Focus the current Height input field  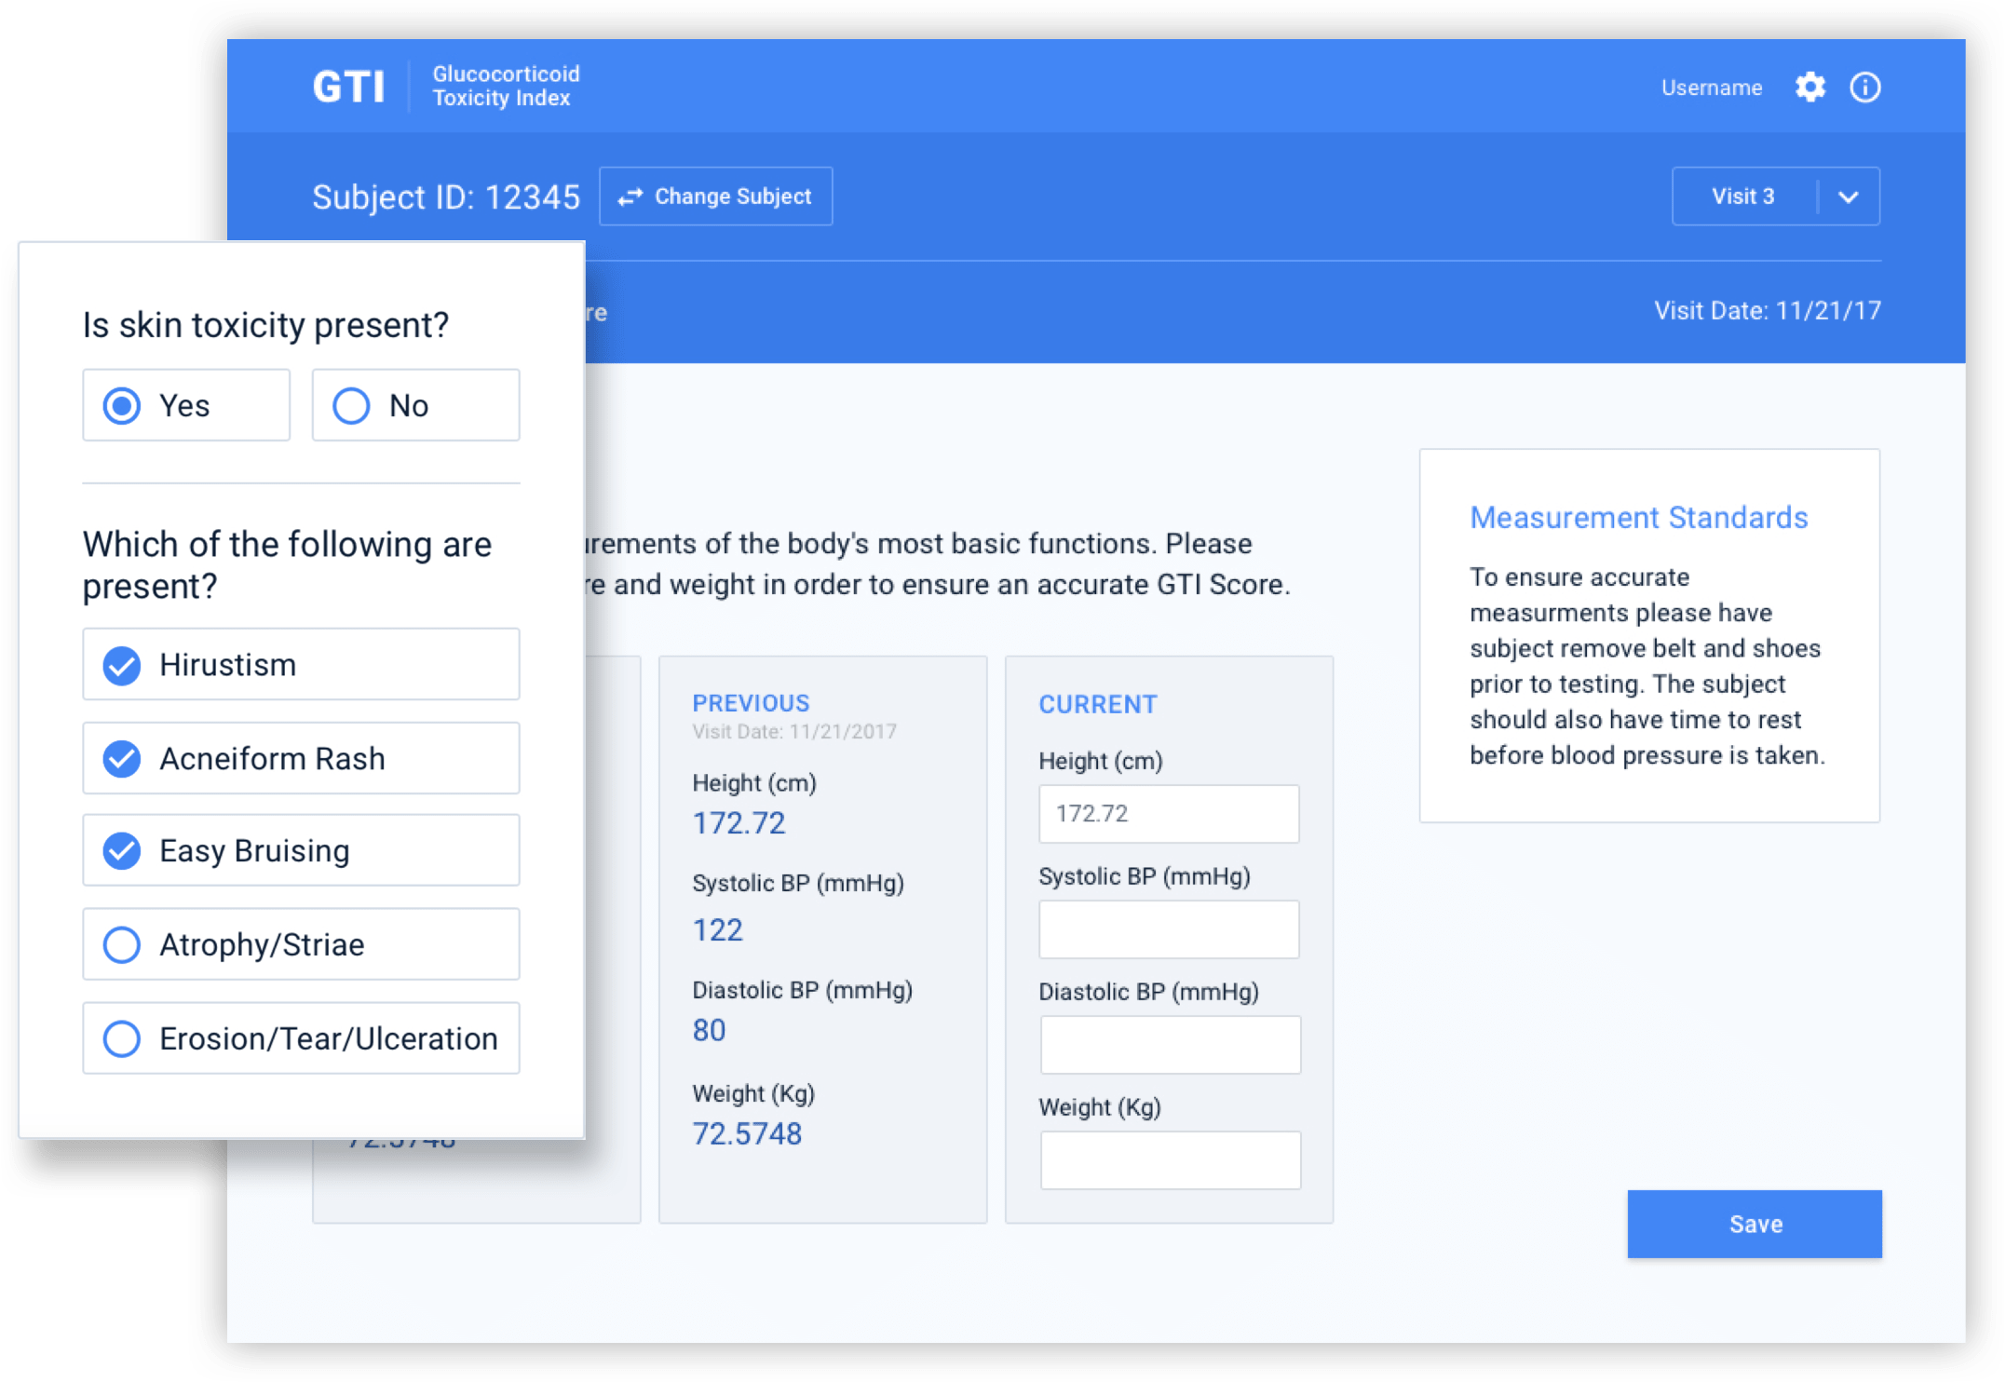coord(1169,814)
